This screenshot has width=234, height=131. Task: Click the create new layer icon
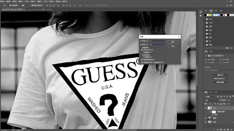pyautogui.click(x=231, y=130)
